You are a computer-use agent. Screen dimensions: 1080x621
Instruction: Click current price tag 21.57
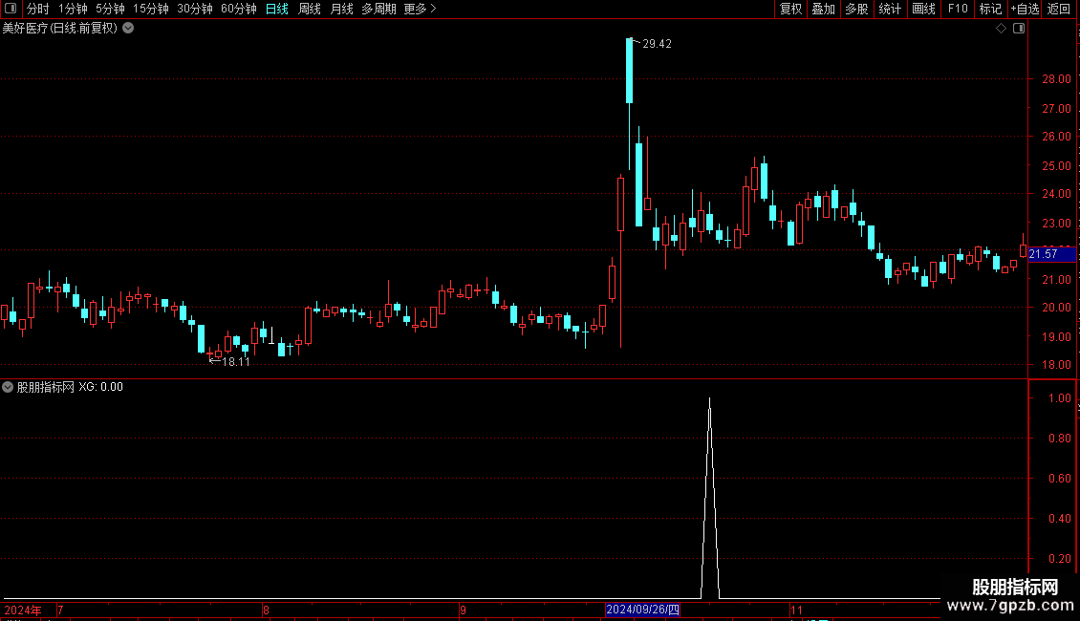click(x=1051, y=255)
